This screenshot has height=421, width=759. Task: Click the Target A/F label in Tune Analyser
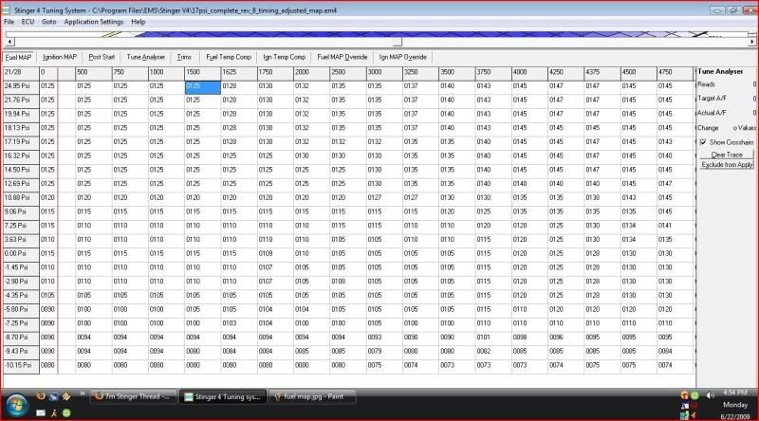click(x=713, y=99)
